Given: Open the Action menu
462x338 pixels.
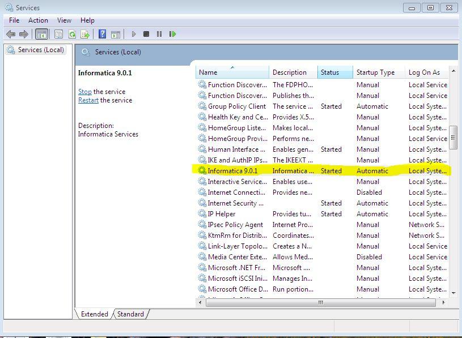Looking at the screenshot, I should 38,20.
